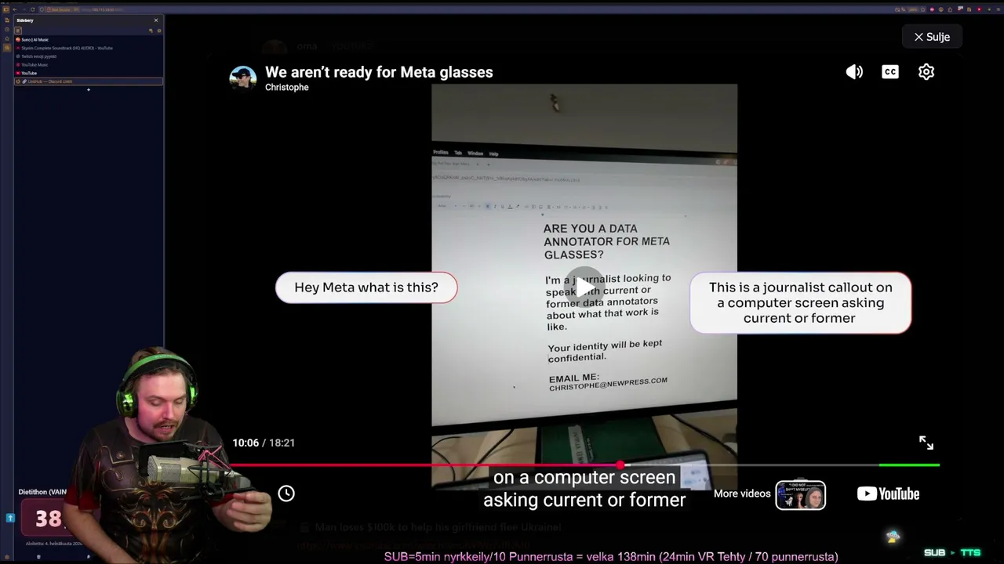Switch to the YouTube Music tab

89,64
